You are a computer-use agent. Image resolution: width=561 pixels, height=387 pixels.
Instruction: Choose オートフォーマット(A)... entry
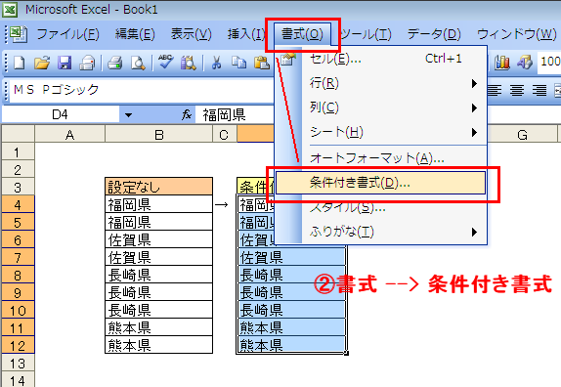[x=381, y=158]
